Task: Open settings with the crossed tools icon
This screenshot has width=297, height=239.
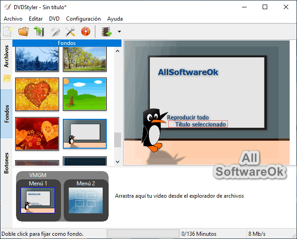Action: pos(70,32)
